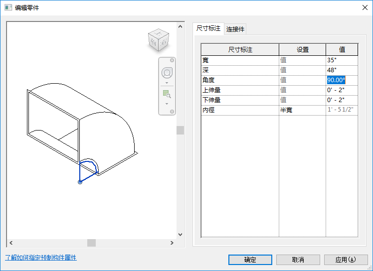Select the 下伸量 value cell
The height and width of the screenshot is (271, 373).
(342, 100)
